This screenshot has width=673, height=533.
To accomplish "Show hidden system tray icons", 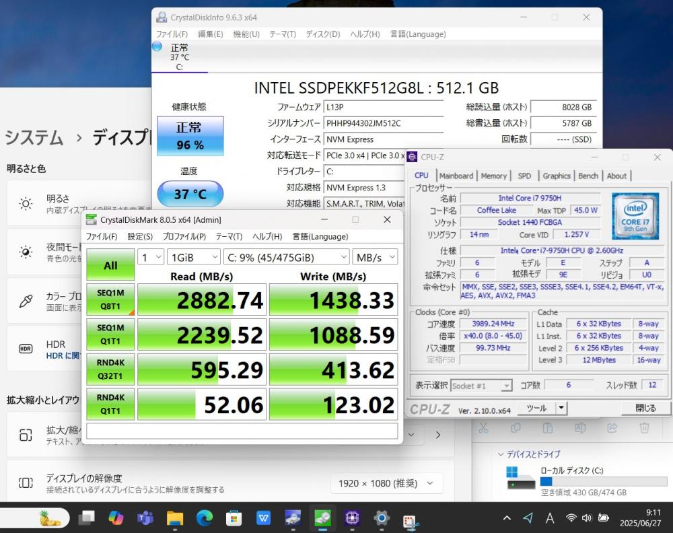I will (x=507, y=518).
